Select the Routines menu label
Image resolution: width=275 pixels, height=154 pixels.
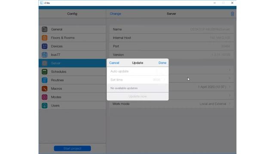click(x=57, y=80)
